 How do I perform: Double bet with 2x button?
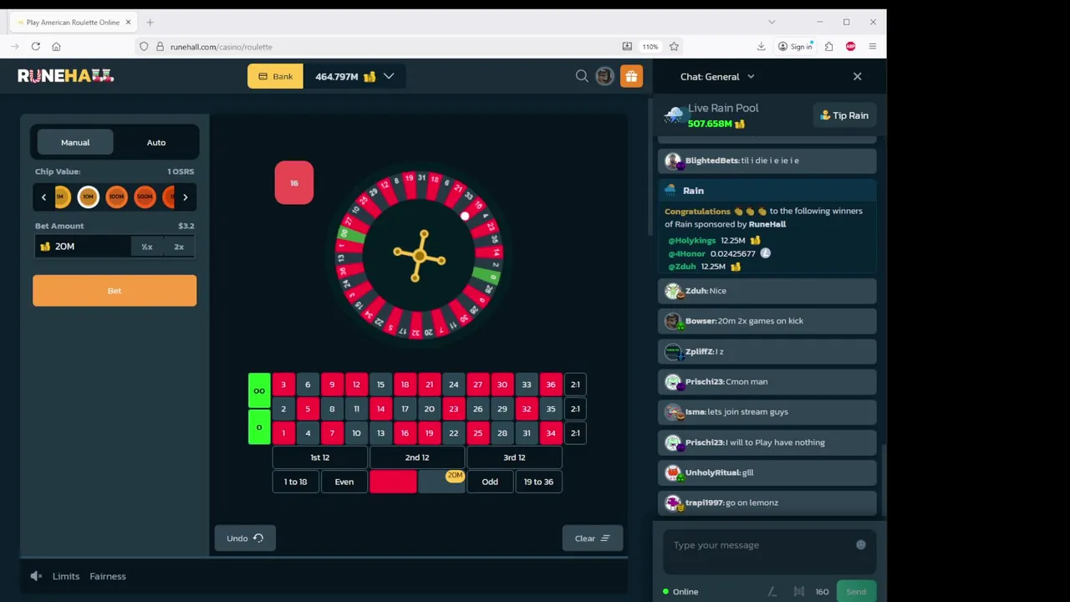click(x=179, y=247)
